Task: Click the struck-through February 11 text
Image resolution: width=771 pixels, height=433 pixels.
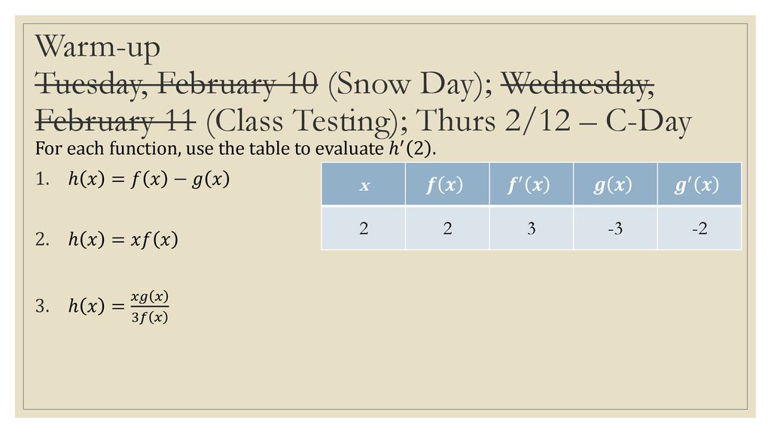Action: tap(115, 121)
